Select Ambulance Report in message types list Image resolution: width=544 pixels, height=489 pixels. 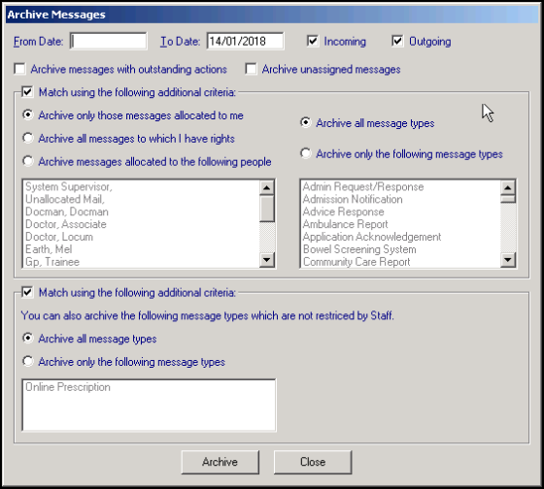coord(346,224)
